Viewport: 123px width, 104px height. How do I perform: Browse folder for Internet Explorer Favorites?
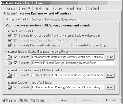10,75
